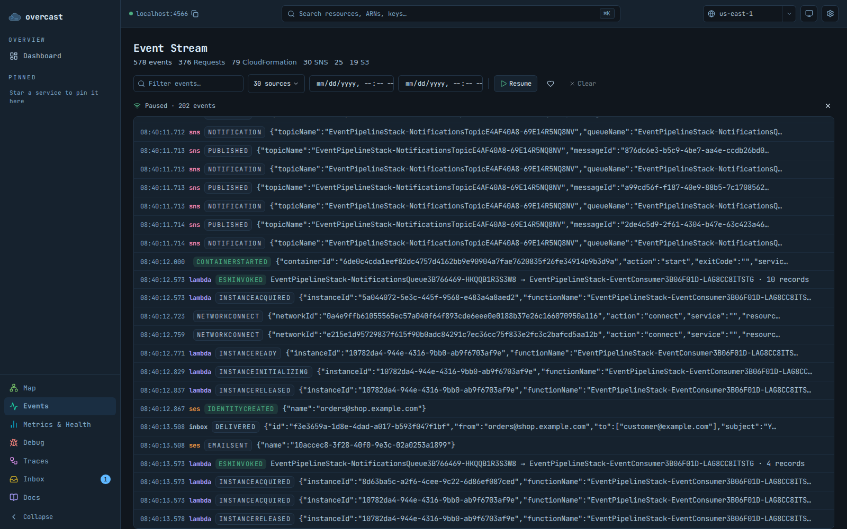847x529 pixels.
Task: Focus the Search resources, ARNs, keys field
Action: click(x=450, y=14)
